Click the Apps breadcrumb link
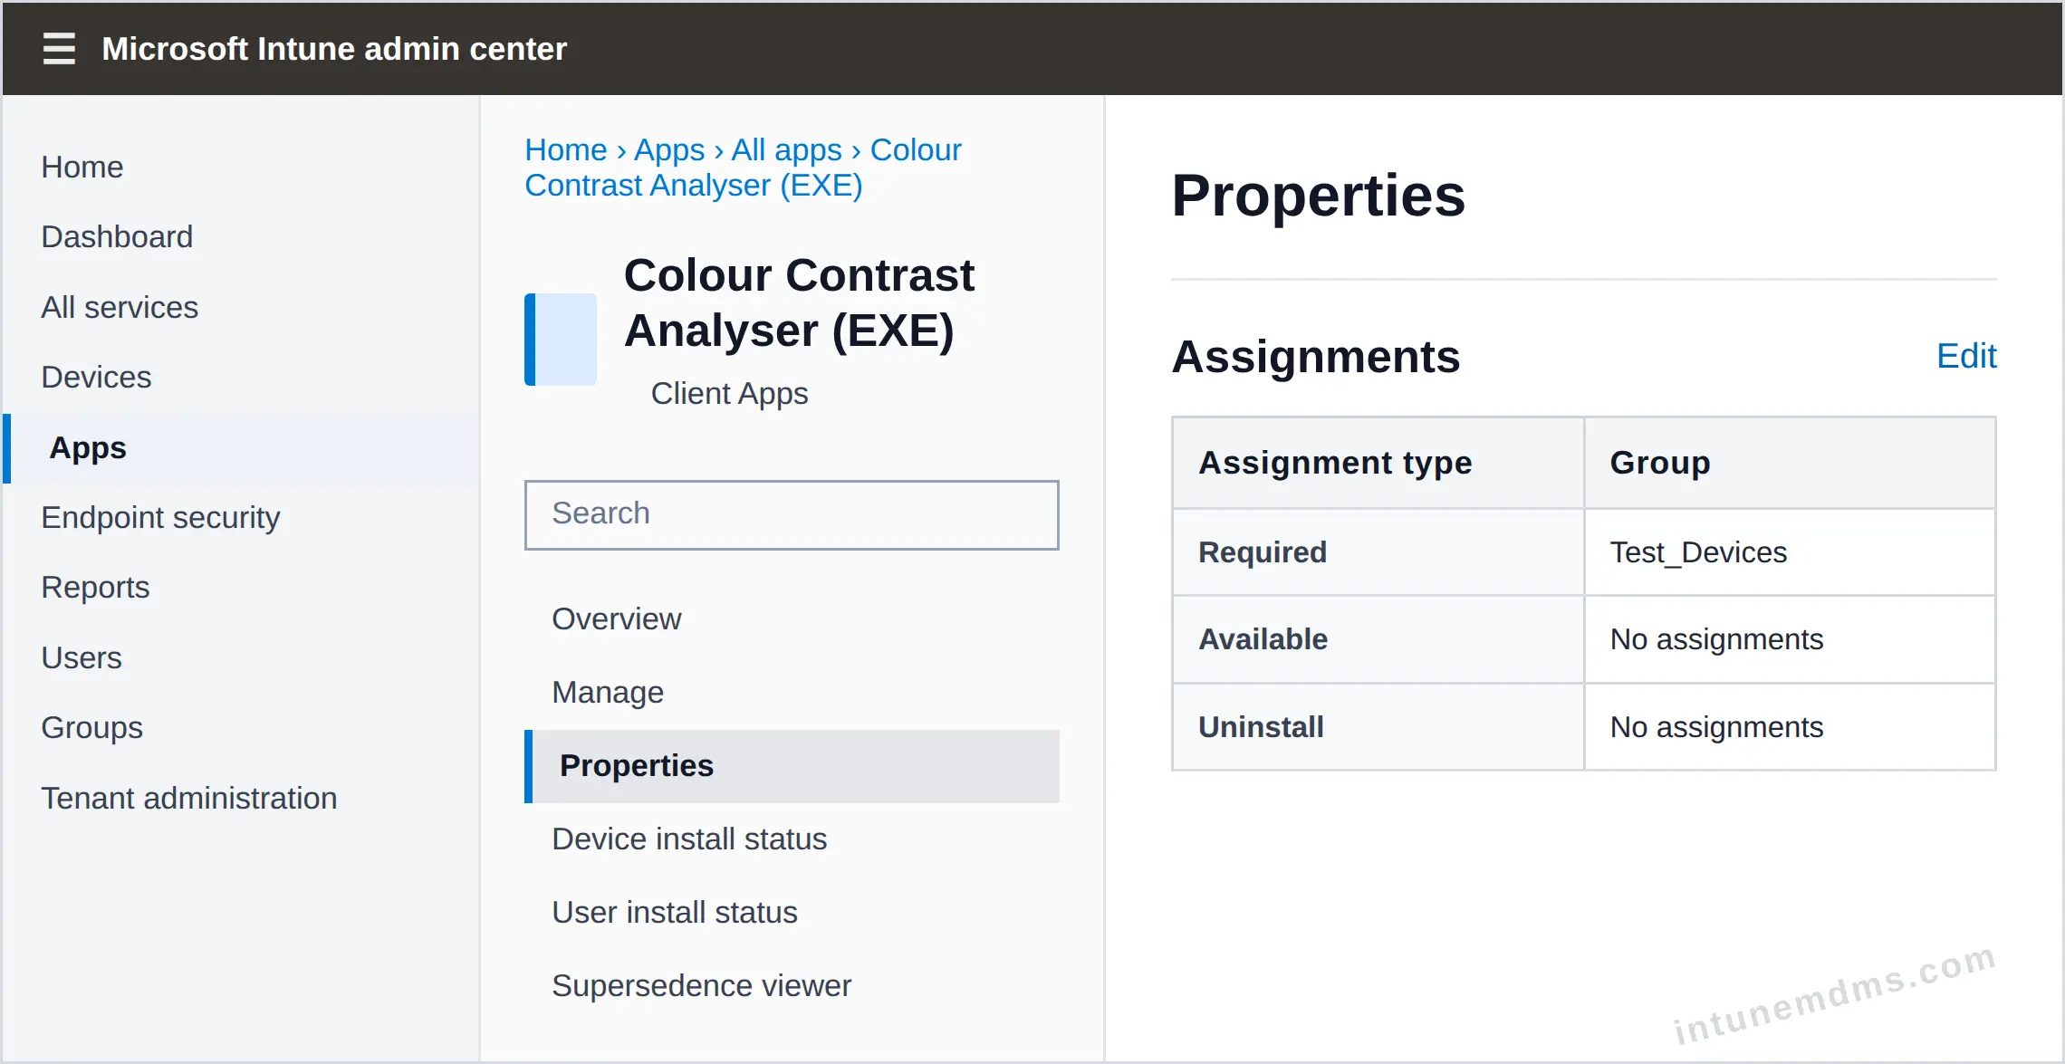Image resolution: width=2065 pixels, height=1064 pixels. coord(668,149)
